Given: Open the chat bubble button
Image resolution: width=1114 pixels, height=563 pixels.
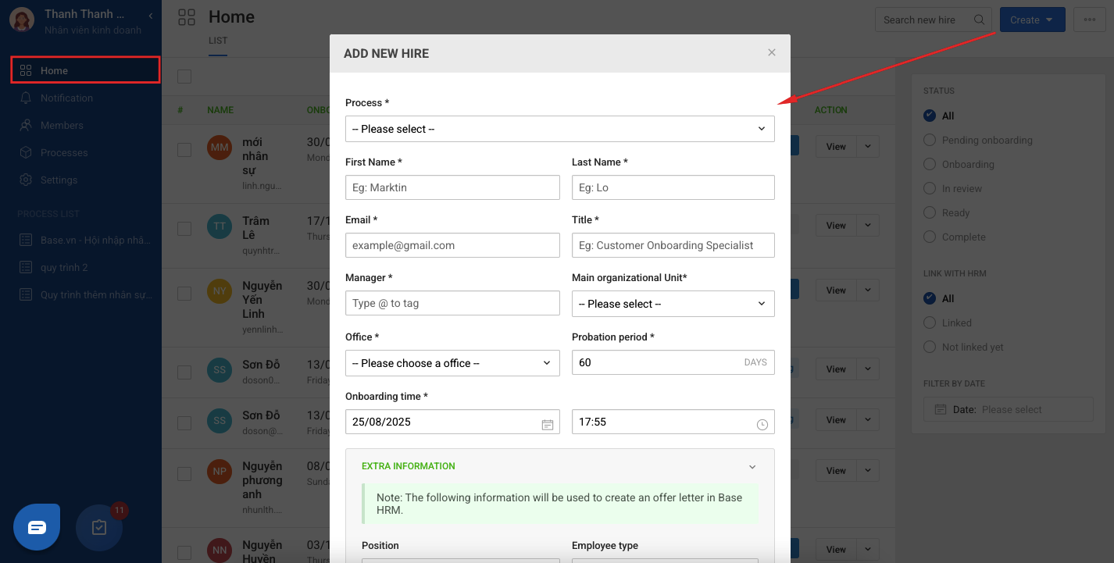Looking at the screenshot, I should pyautogui.click(x=37, y=527).
